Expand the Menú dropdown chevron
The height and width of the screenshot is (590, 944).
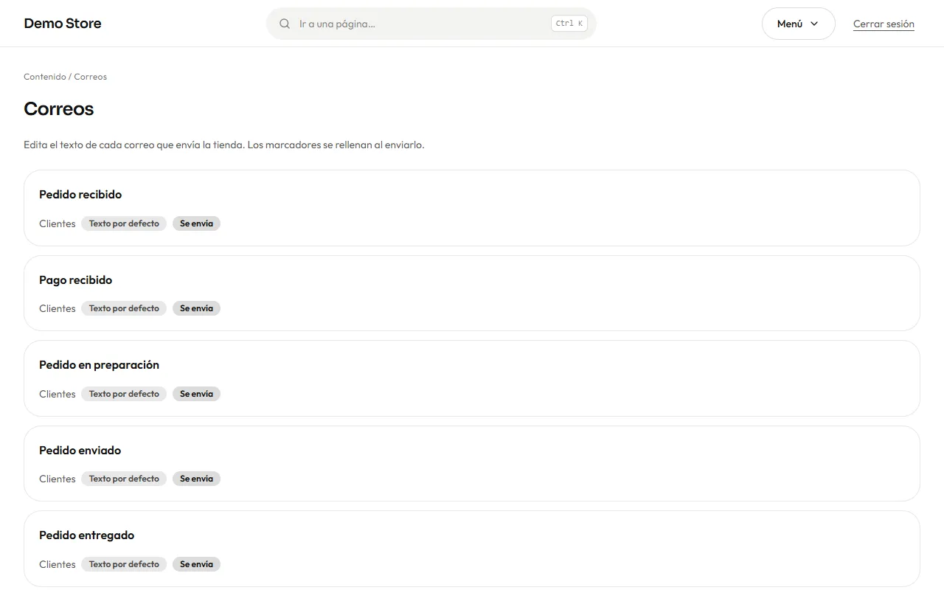[814, 24]
